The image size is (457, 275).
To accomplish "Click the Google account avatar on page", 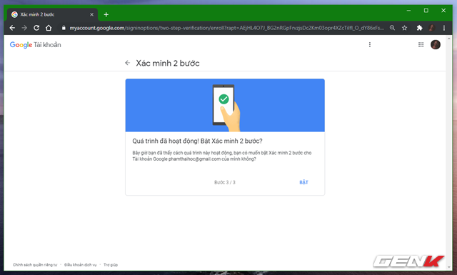I will click(436, 44).
